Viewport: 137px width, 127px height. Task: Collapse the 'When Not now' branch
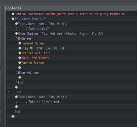pyautogui.click(x=9, y=72)
